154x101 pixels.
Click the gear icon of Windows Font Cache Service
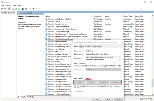click(46, 54)
